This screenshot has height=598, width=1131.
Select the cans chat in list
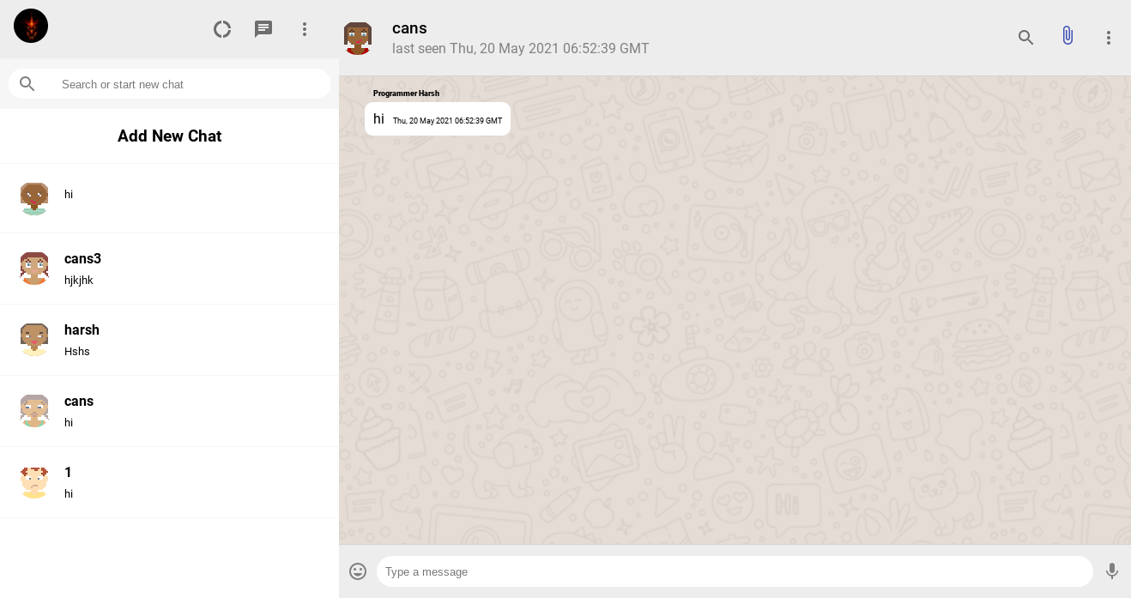click(x=169, y=411)
